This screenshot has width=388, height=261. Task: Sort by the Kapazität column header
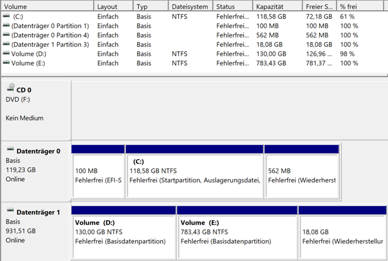pos(278,7)
